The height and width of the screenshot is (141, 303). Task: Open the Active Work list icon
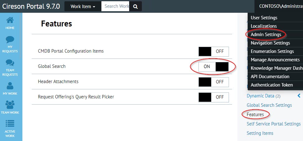tap(10, 128)
